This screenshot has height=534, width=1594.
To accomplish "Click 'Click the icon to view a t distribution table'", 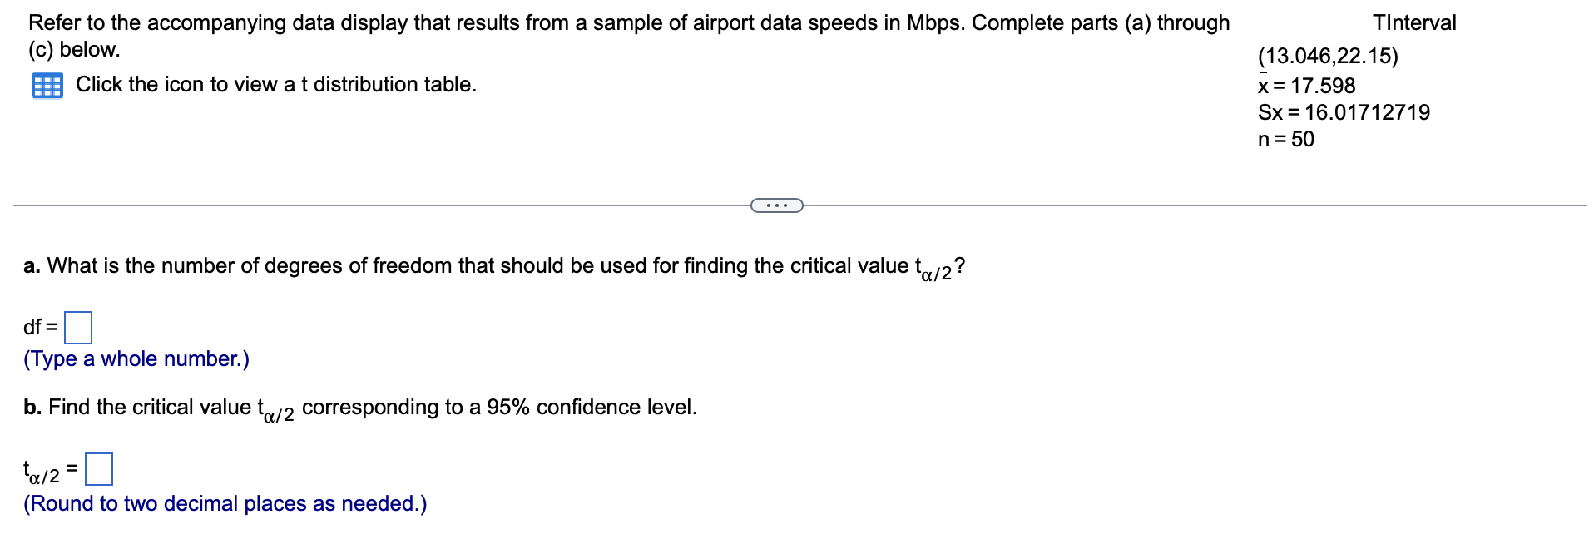I will point(275,84).
